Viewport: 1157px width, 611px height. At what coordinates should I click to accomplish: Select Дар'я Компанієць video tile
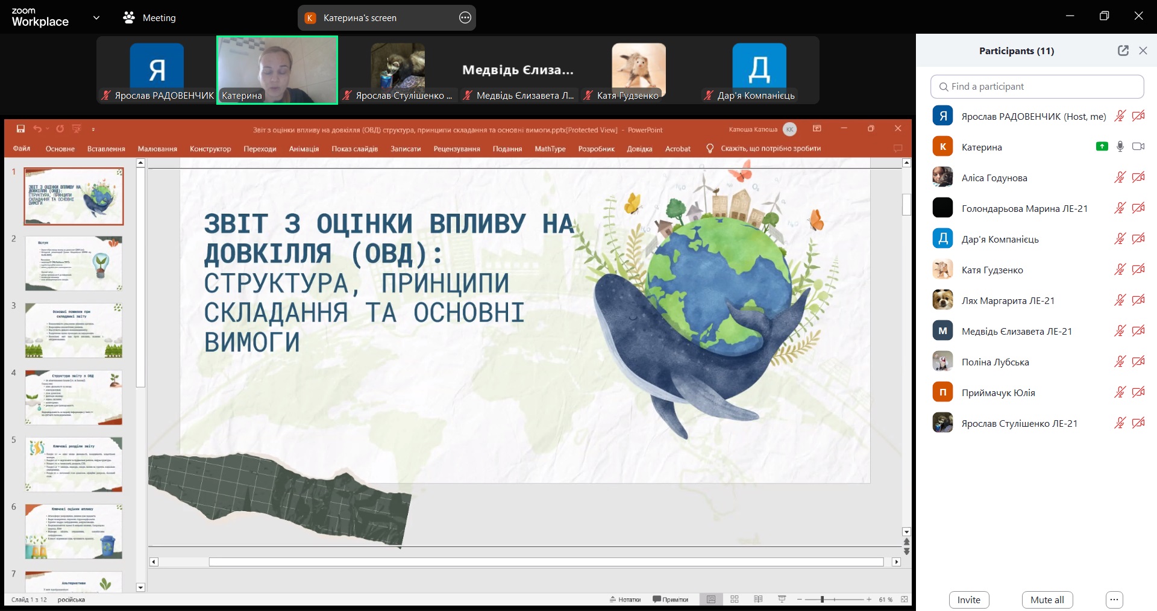coord(759,70)
